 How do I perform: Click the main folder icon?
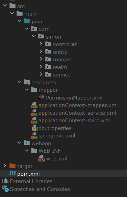coord(20,13)
